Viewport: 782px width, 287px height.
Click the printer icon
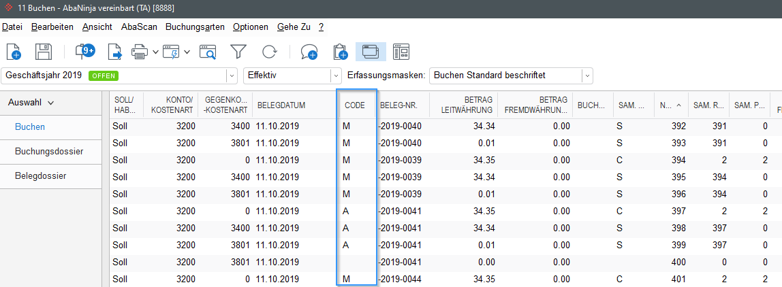[140, 51]
